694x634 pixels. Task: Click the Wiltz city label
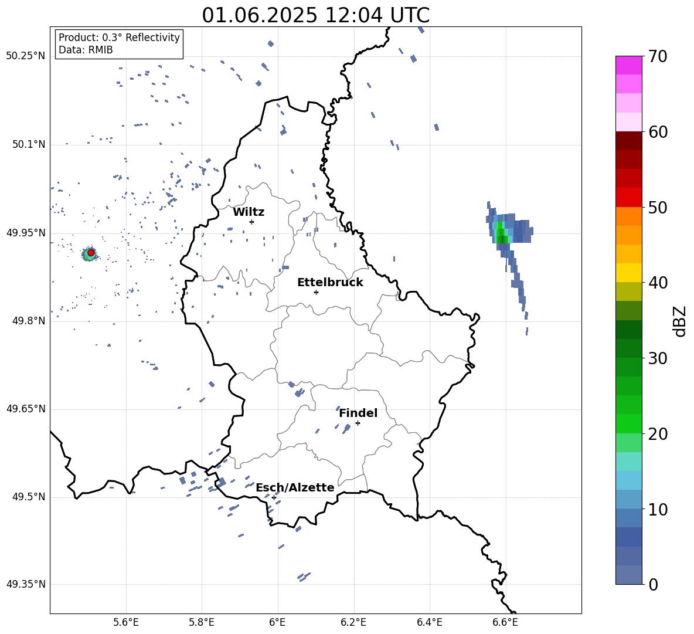pyautogui.click(x=249, y=212)
